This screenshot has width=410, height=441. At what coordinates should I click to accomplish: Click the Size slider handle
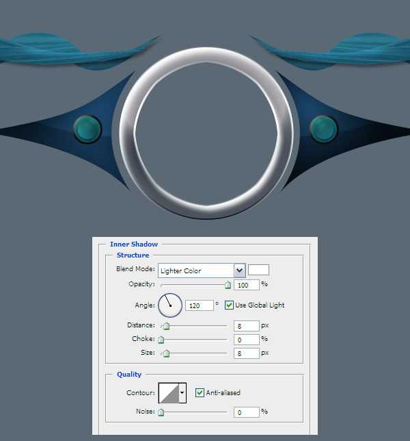point(167,353)
